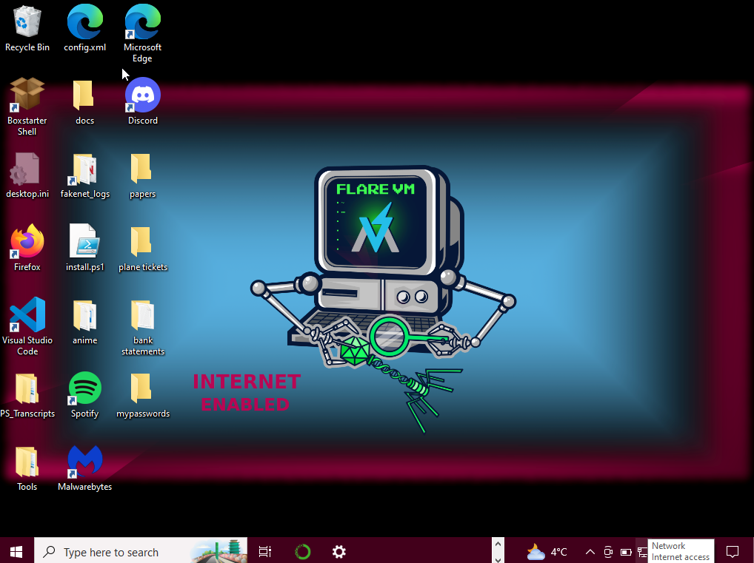Image resolution: width=754 pixels, height=563 pixels.
Task: Open the Recycle Bin icon
Action: [27, 22]
